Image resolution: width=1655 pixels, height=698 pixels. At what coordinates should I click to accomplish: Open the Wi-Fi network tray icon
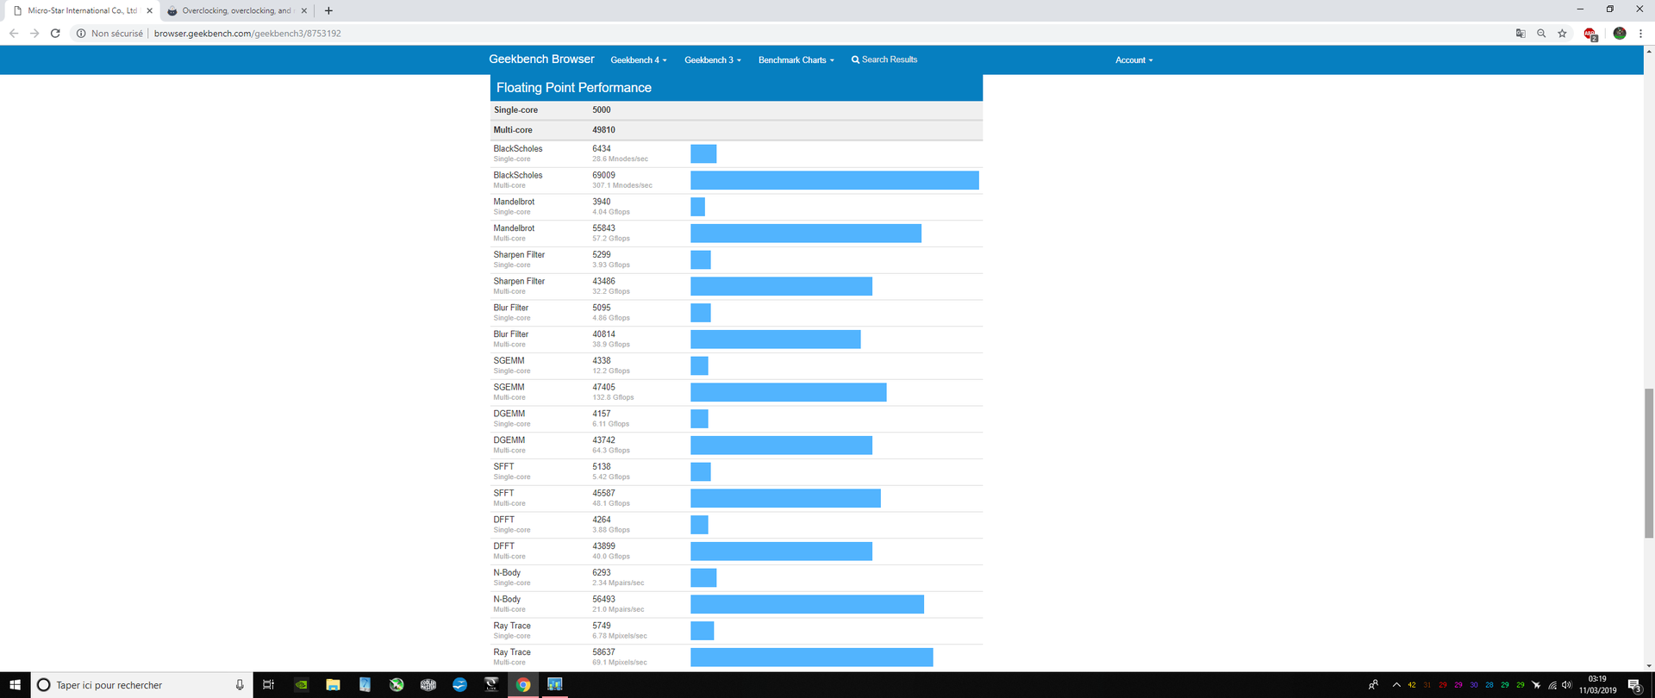[x=1552, y=685]
